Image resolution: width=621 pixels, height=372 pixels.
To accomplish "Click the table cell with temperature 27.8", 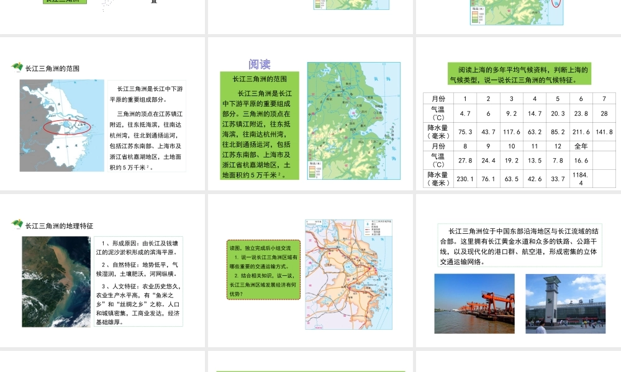I will click(465, 161).
